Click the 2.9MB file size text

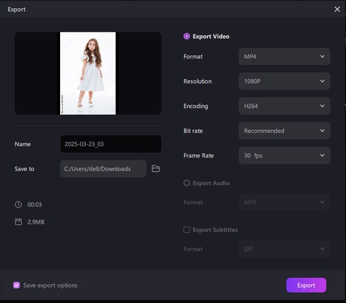pyautogui.click(x=36, y=222)
